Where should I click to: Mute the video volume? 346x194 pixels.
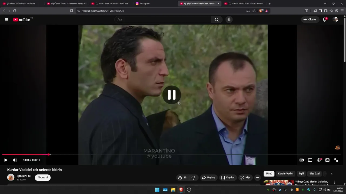pyautogui.click(x=15, y=160)
